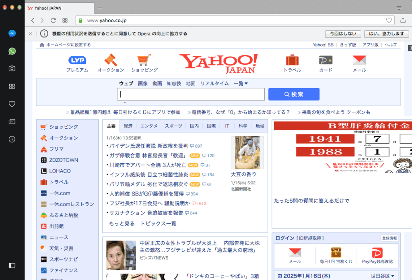Screen dimensions: 412x280
Task: Click the blue 検索 button
Action: click(294, 94)
